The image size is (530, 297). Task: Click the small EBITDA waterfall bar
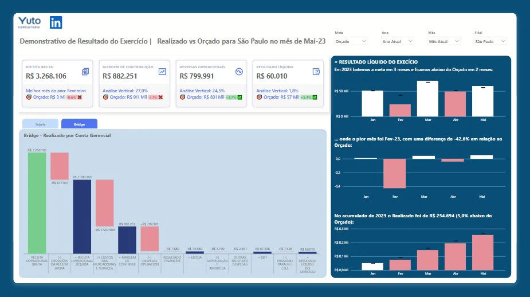[x=195, y=252]
